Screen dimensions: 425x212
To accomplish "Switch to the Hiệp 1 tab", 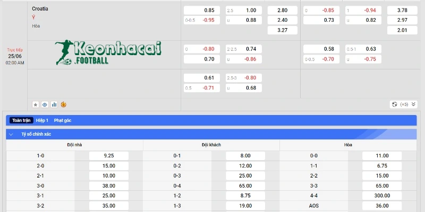I will [44, 120].
